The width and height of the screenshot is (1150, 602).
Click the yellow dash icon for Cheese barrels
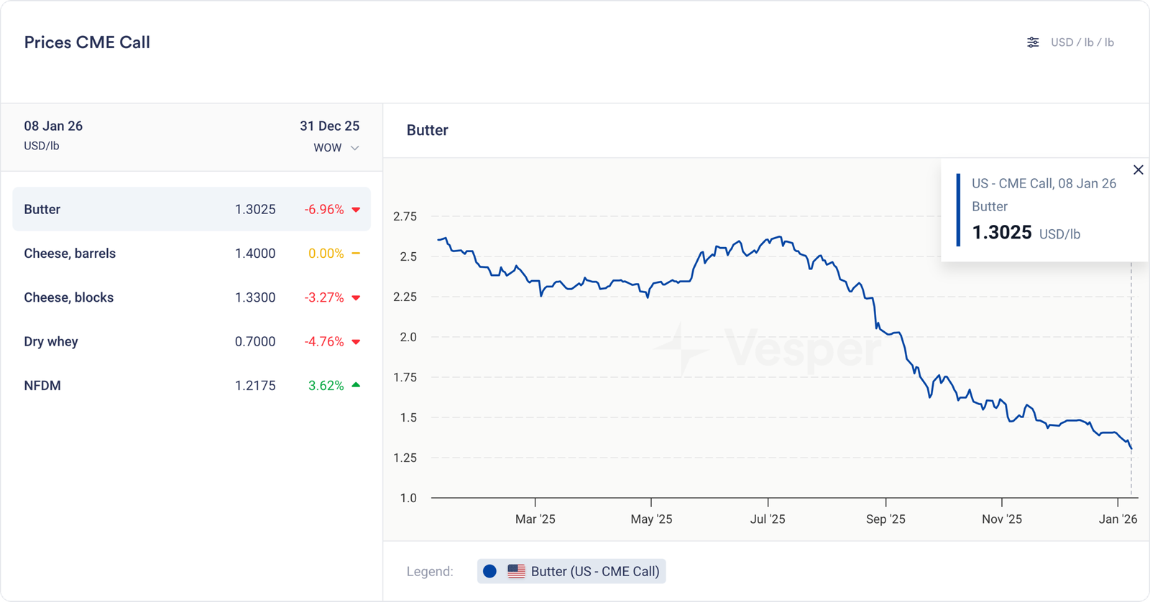(x=356, y=254)
